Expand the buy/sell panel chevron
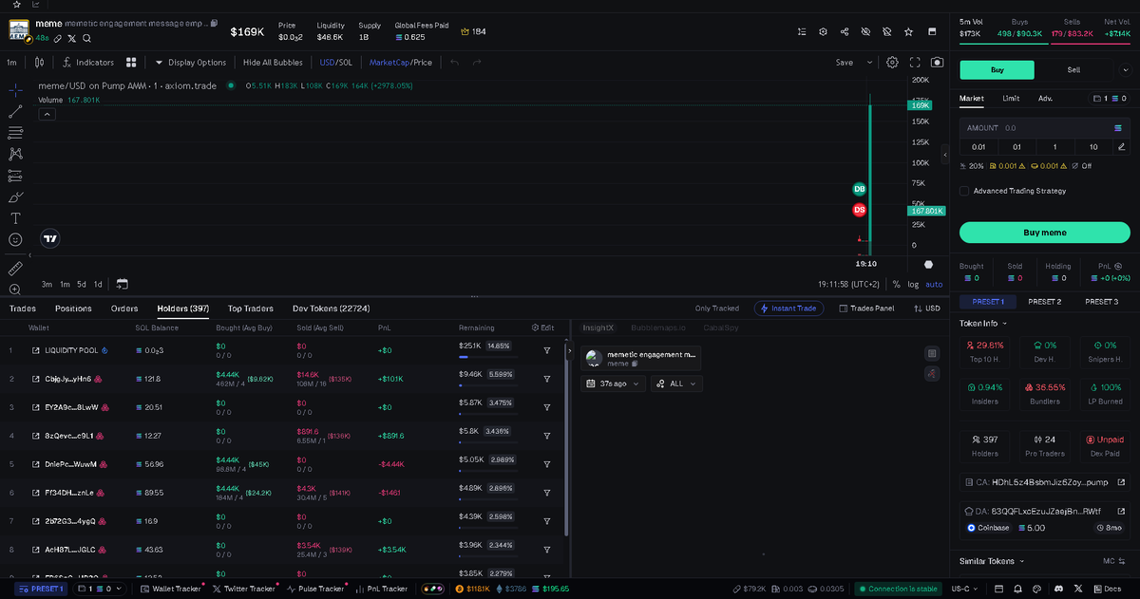The width and height of the screenshot is (1140, 599). [1127, 69]
